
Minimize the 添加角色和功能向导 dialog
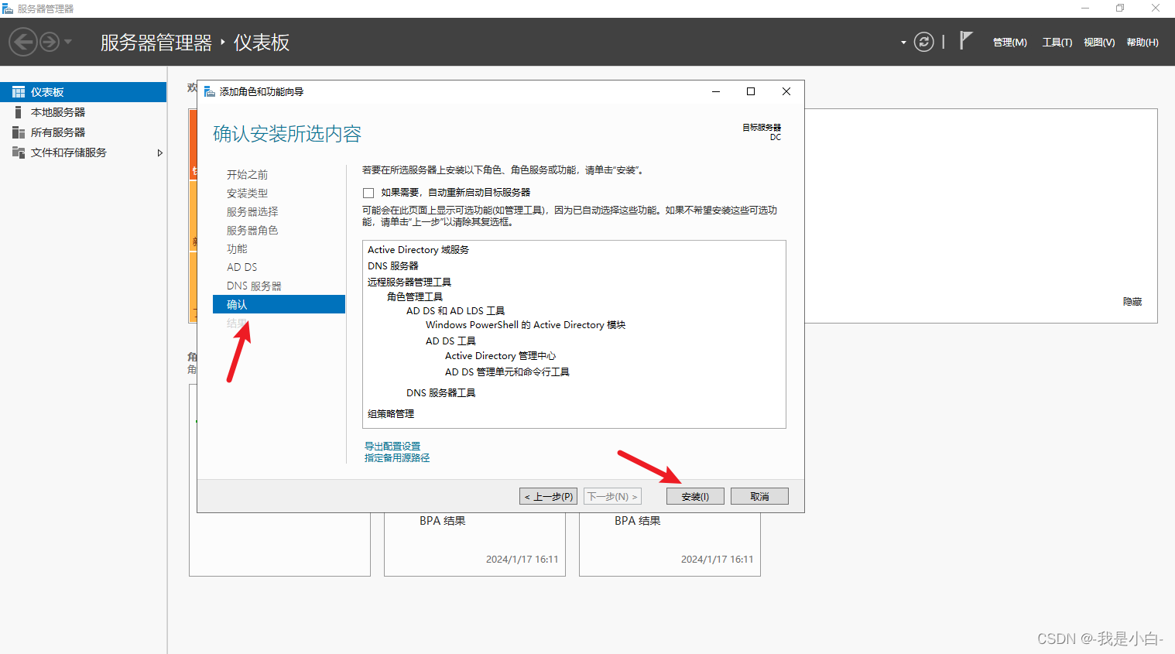pyautogui.click(x=716, y=91)
